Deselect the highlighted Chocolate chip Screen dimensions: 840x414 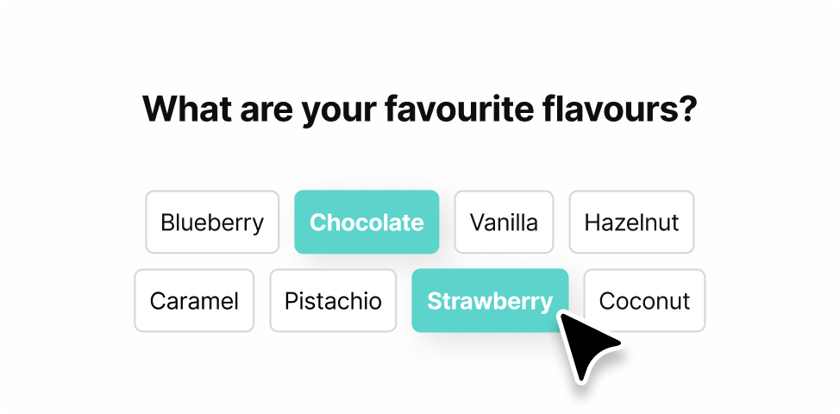click(367, 223)
